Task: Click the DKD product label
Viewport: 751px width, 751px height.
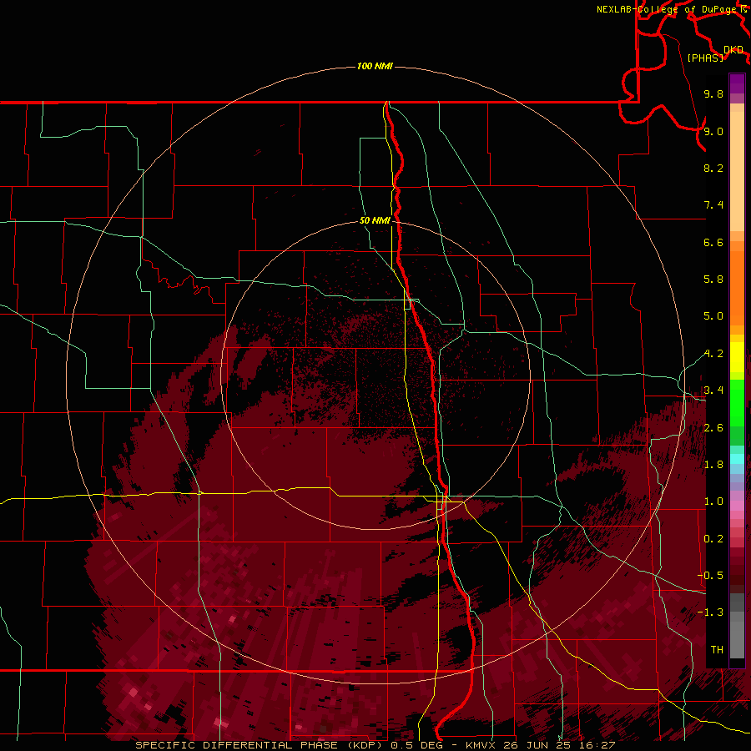Action: click(x=733, y=50)
